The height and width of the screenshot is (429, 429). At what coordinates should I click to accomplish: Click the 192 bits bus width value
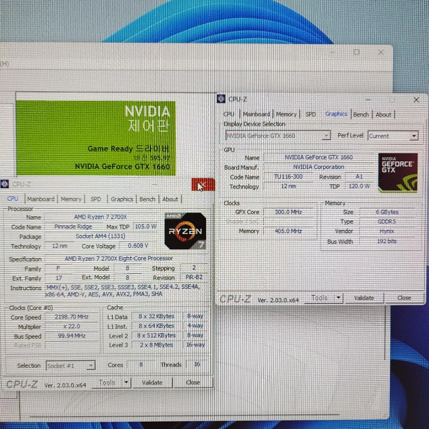point(387,241)
